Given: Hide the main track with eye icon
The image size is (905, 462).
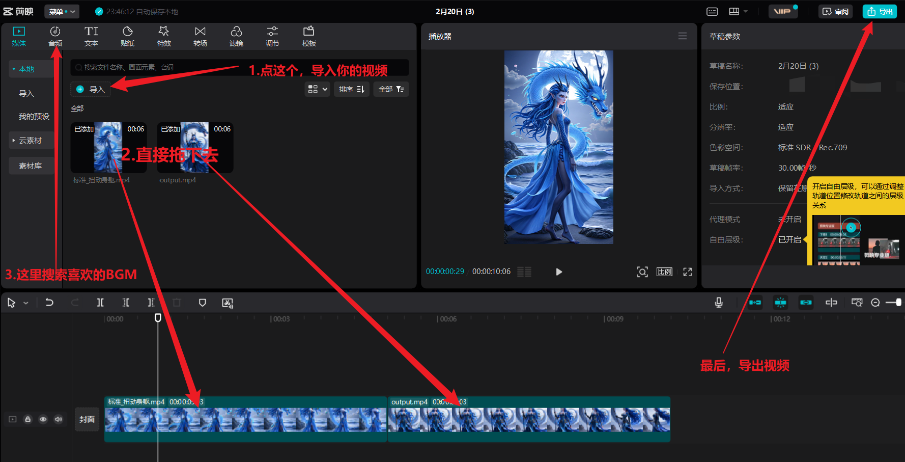Looking at the screenshot, I should click(43, 419).
